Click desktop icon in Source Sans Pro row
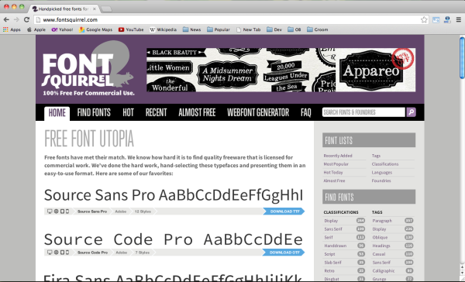This screenshot has height=282, width=465. pyautogui.click(x=50, y=211)
